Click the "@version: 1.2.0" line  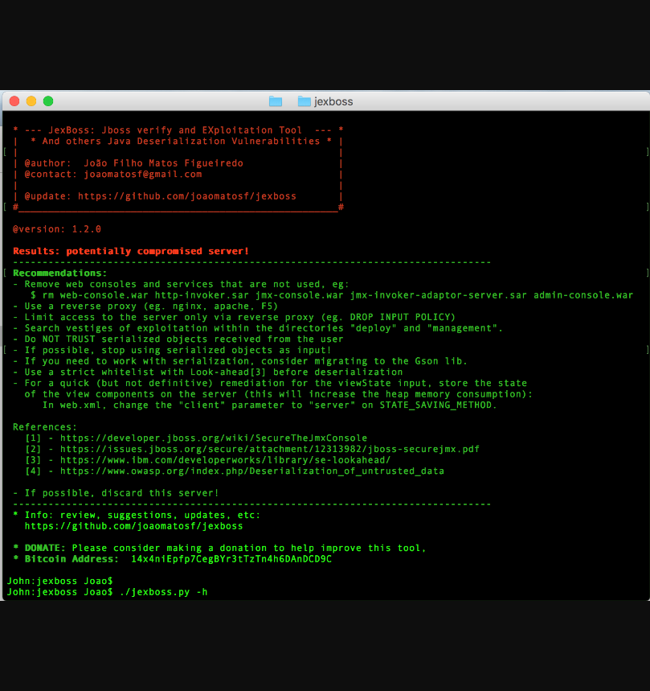pyautogui.click(x=57, y=229)
